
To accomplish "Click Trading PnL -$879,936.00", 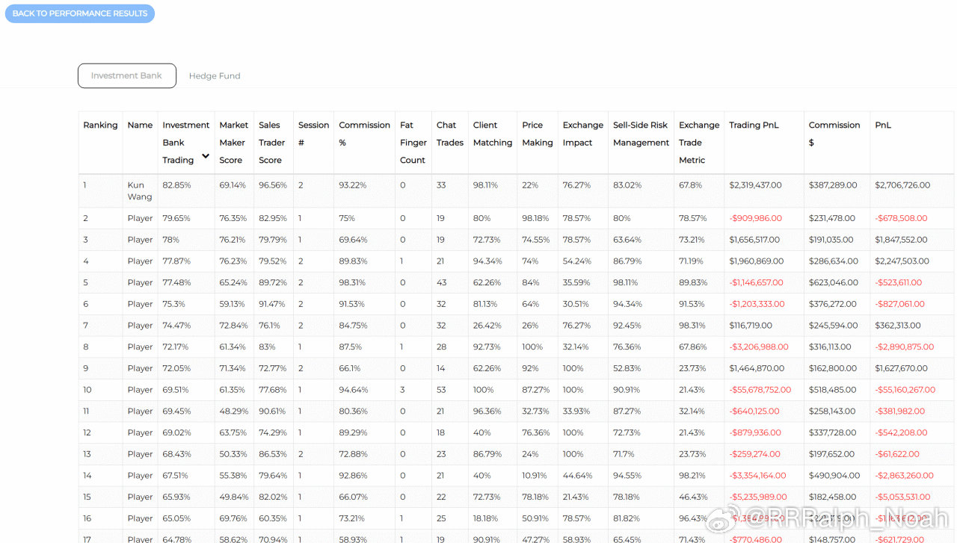I will coord(754,433).
